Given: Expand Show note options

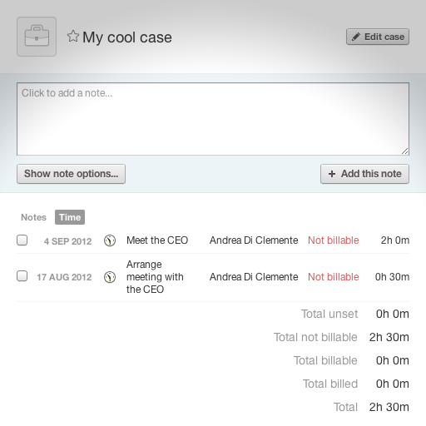Looking at the screenshot, I should (71, 174).
